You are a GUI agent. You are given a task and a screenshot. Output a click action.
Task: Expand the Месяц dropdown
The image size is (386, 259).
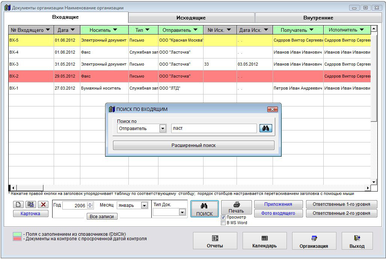144,205
